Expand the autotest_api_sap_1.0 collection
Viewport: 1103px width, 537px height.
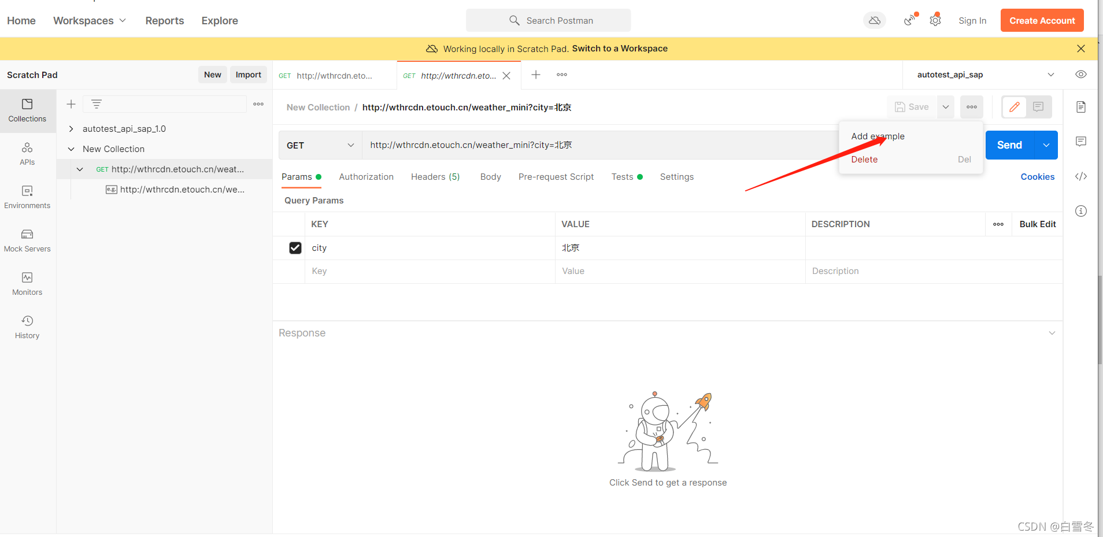(71, 129)
